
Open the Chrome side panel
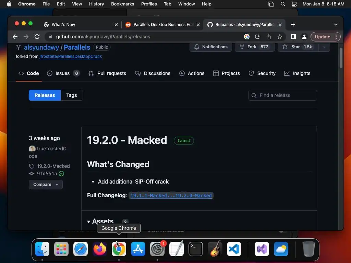click(293, 37)
